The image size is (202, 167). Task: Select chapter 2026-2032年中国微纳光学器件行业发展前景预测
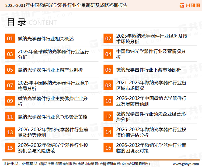coord(151,101)
